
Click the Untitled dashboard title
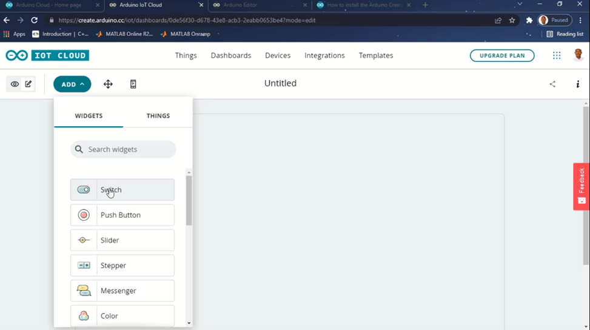tap(280, 83)
